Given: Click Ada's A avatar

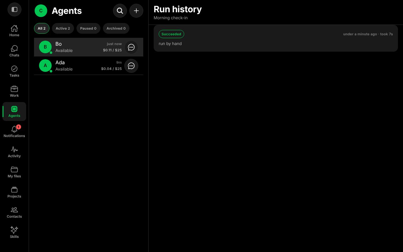Looking at the screenshot, I should coord(45,66).
